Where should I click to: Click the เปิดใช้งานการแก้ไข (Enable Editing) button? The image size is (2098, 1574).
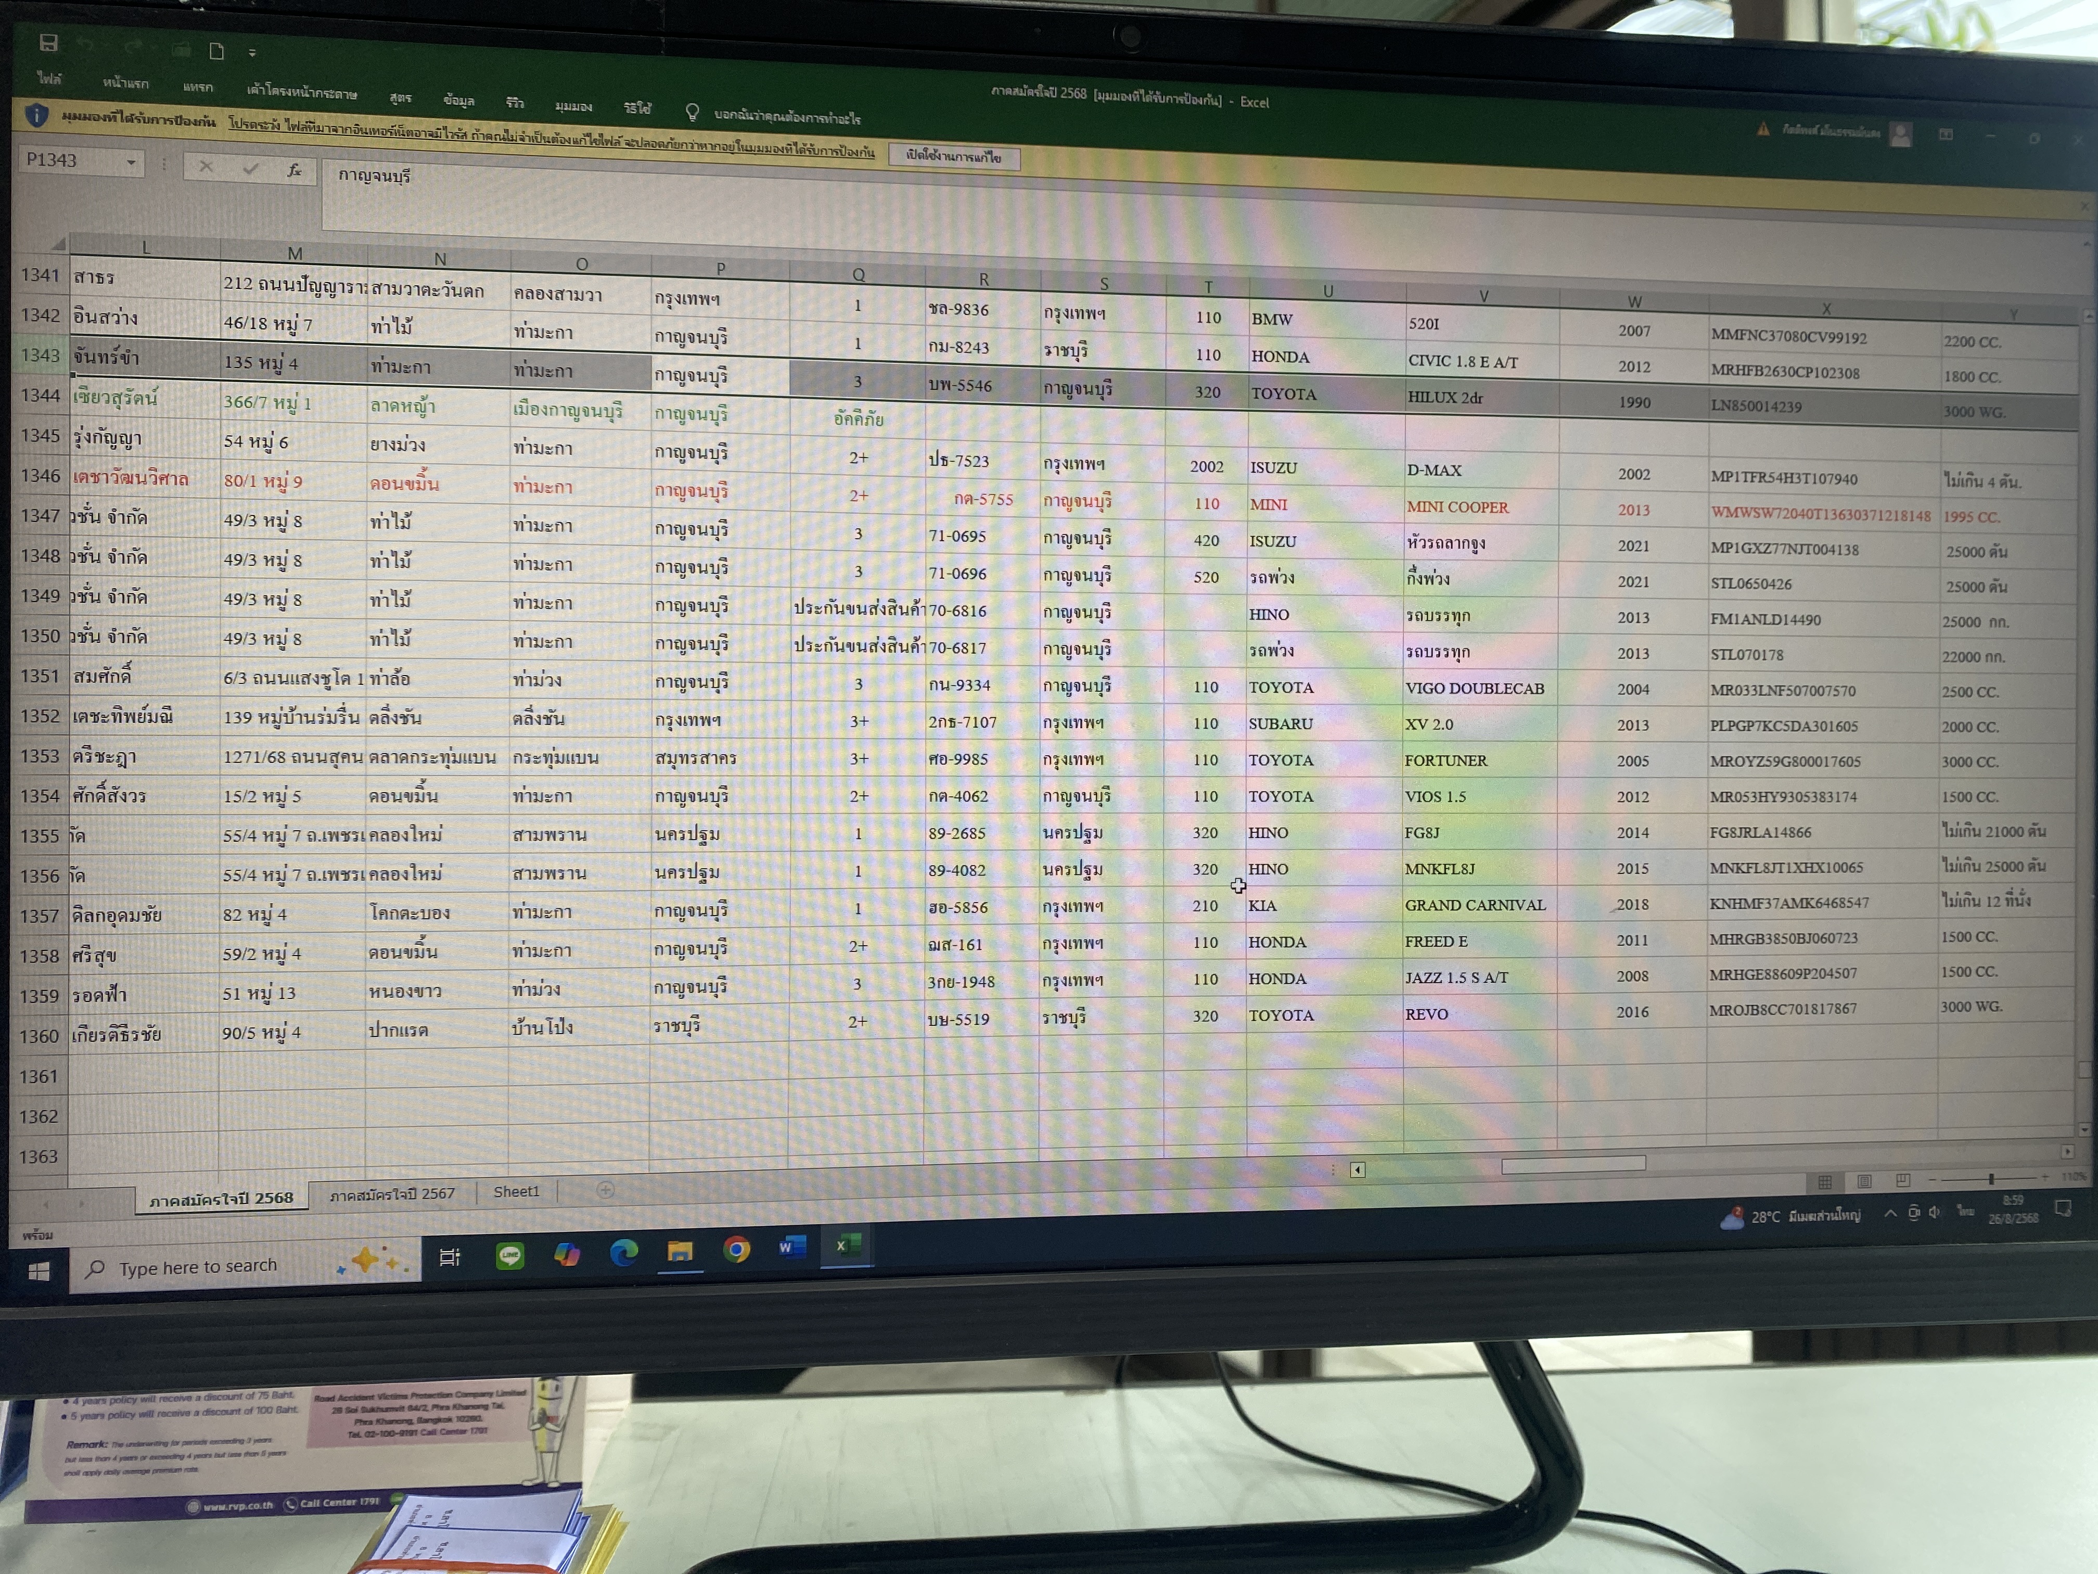coord(954,157)
